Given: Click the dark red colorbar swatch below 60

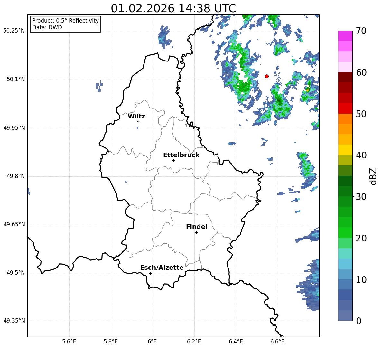Looking at the screenshot, I should point(345,77).
